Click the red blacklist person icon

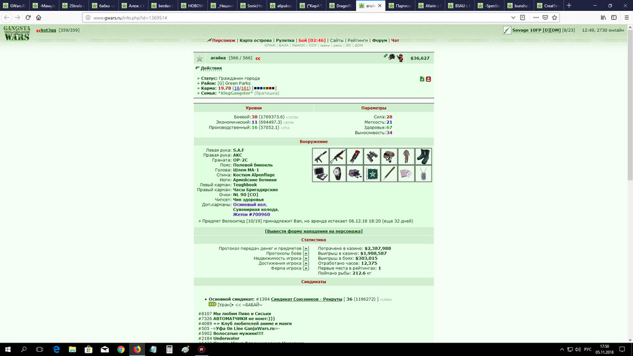click(428, 79)
